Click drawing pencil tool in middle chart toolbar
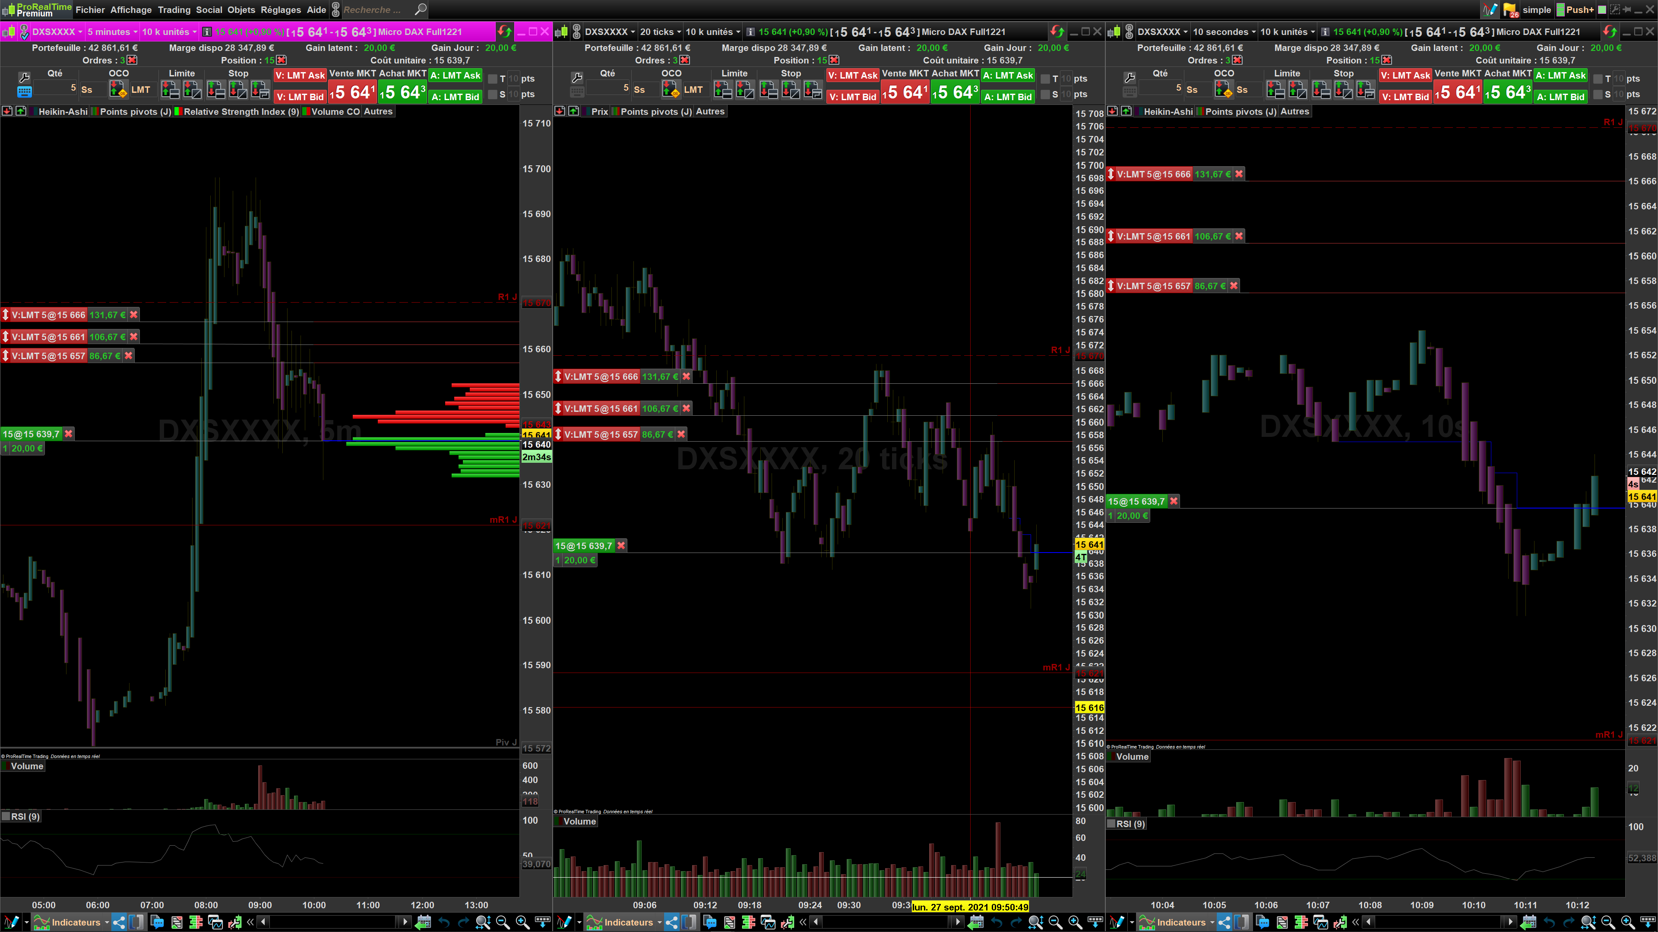Image resolution: width=1658 pixels, height=932 pixels. (x=564, y=923)
